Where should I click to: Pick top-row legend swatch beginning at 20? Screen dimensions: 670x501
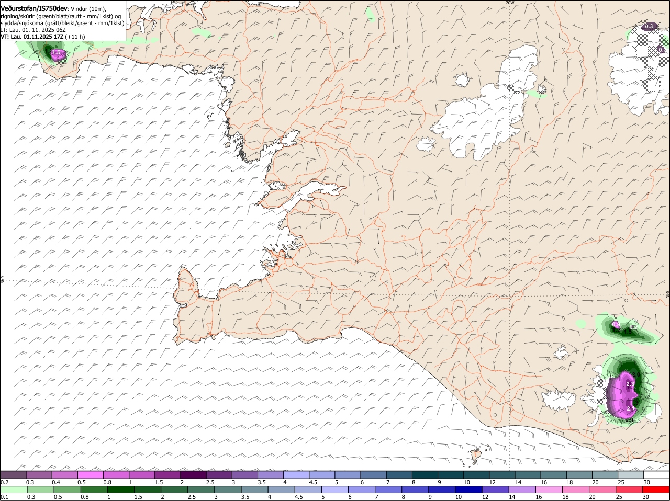click(x=605, y=474)
